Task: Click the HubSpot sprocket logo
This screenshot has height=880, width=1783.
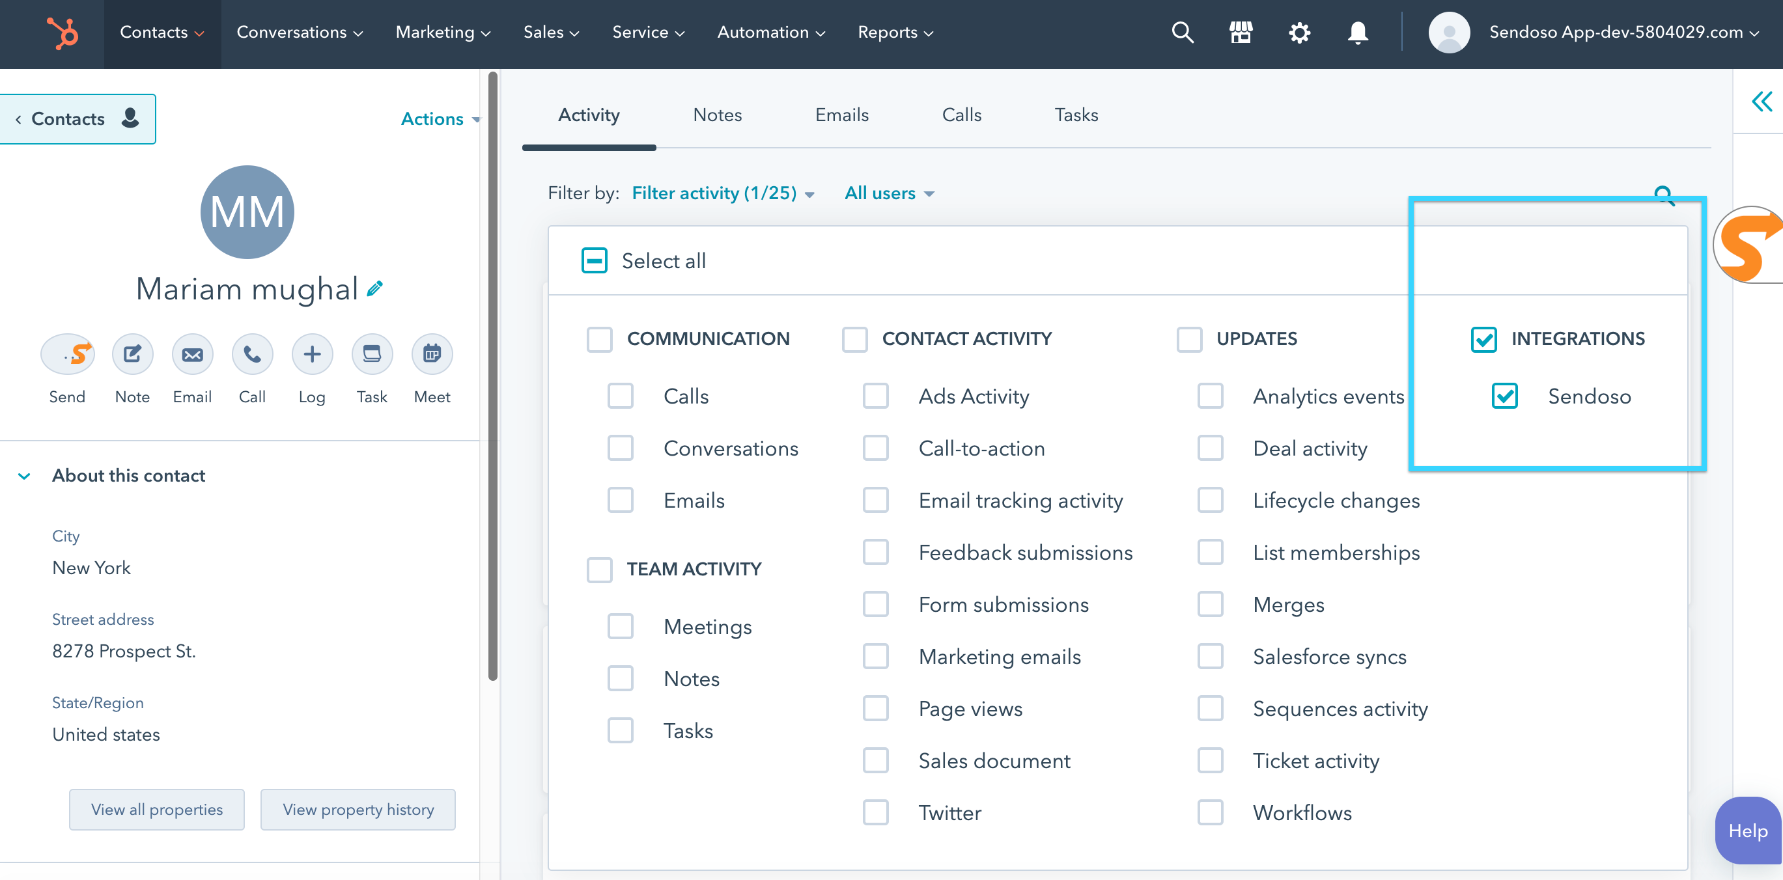Action: (x=63, y=33)
